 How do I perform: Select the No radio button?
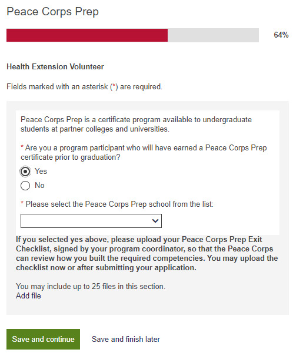tap(25, 186)
